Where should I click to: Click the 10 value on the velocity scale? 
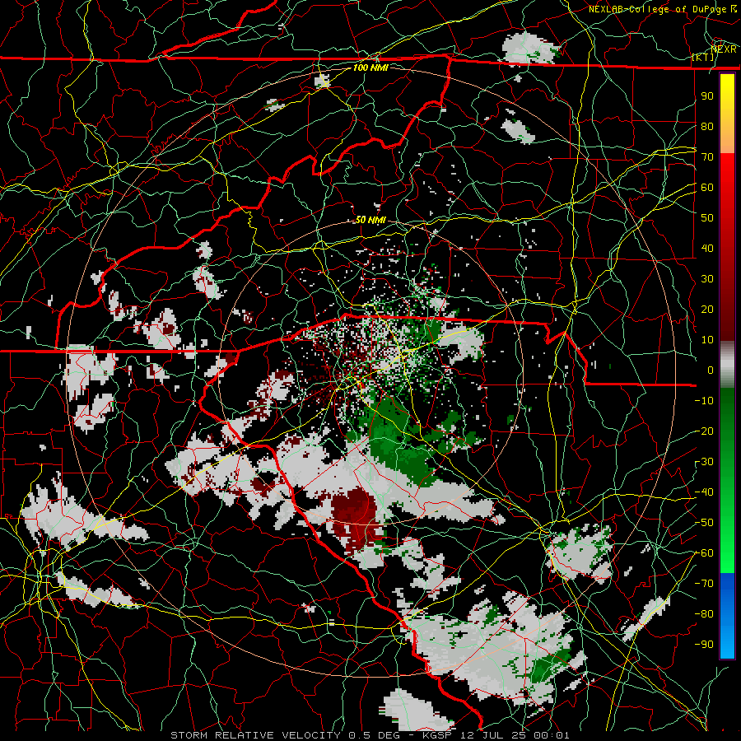tap(707, 340)
